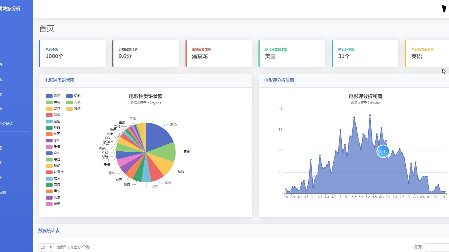Click 悬疑 legend color swatch

(x=49, y=159)
